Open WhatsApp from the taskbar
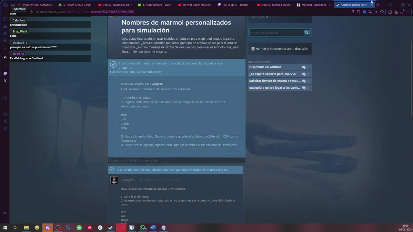This screenshot has width=413, height=232. pyautogui.click(x=142, y=228)
